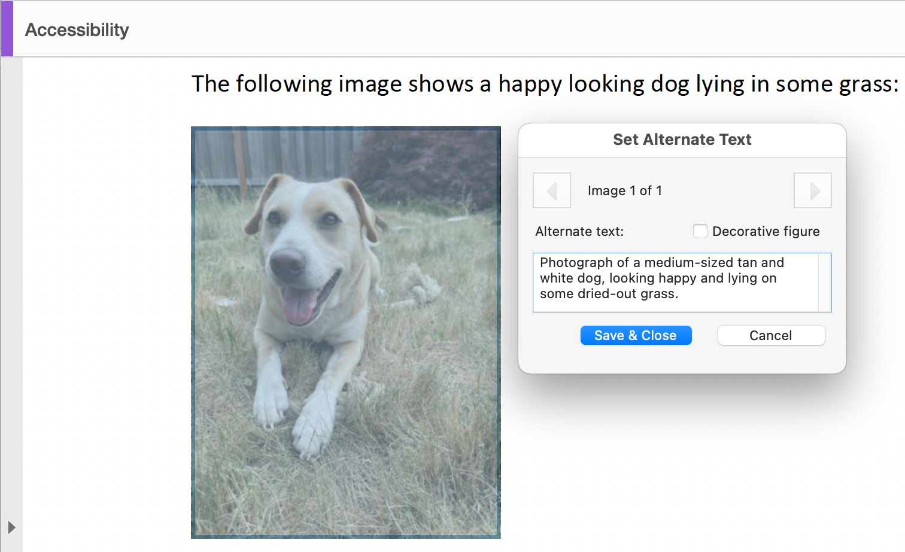Viewport: 905px width, 552px height.
Task: Click the Save & Close button
Action: (636, 335)
